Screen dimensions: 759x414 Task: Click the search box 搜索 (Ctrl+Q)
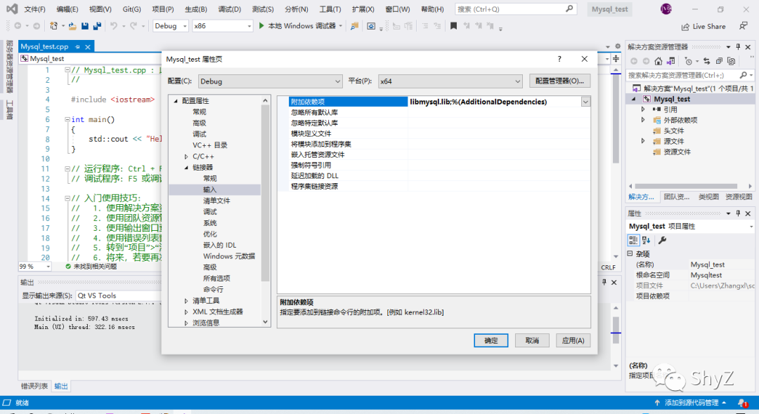(x=516, y=9)
